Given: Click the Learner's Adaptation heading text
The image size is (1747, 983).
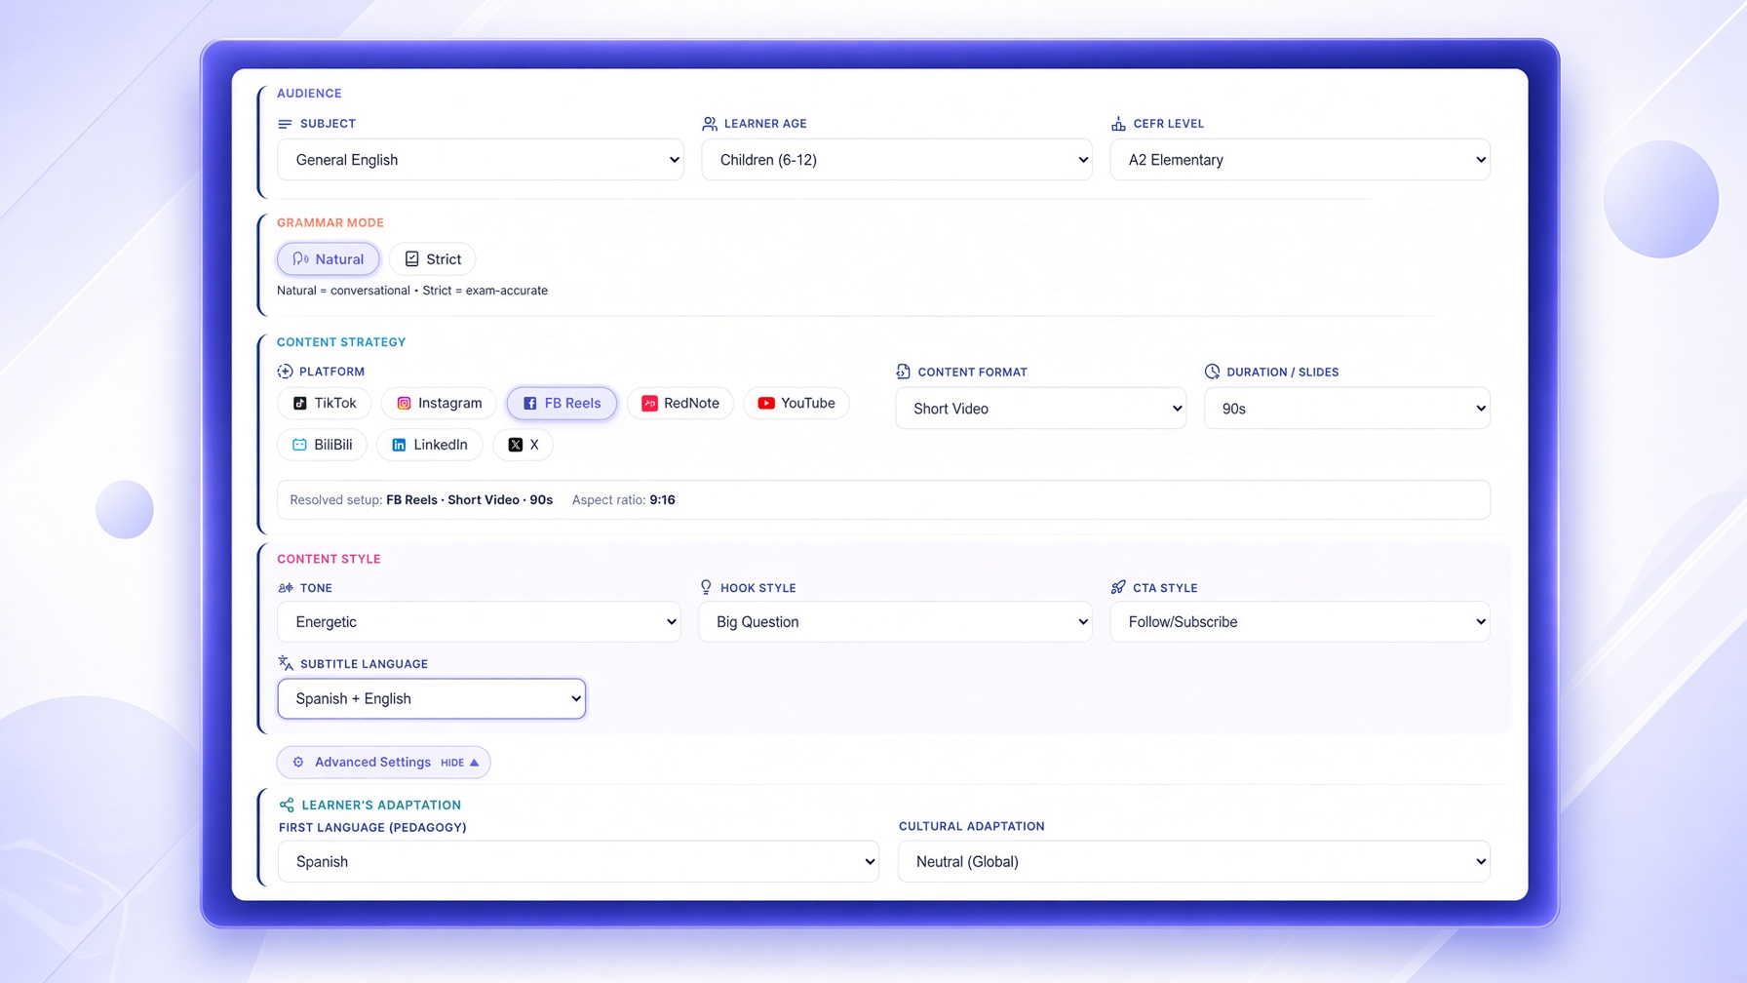Looking at the screenshot, I should click(381, 806).
